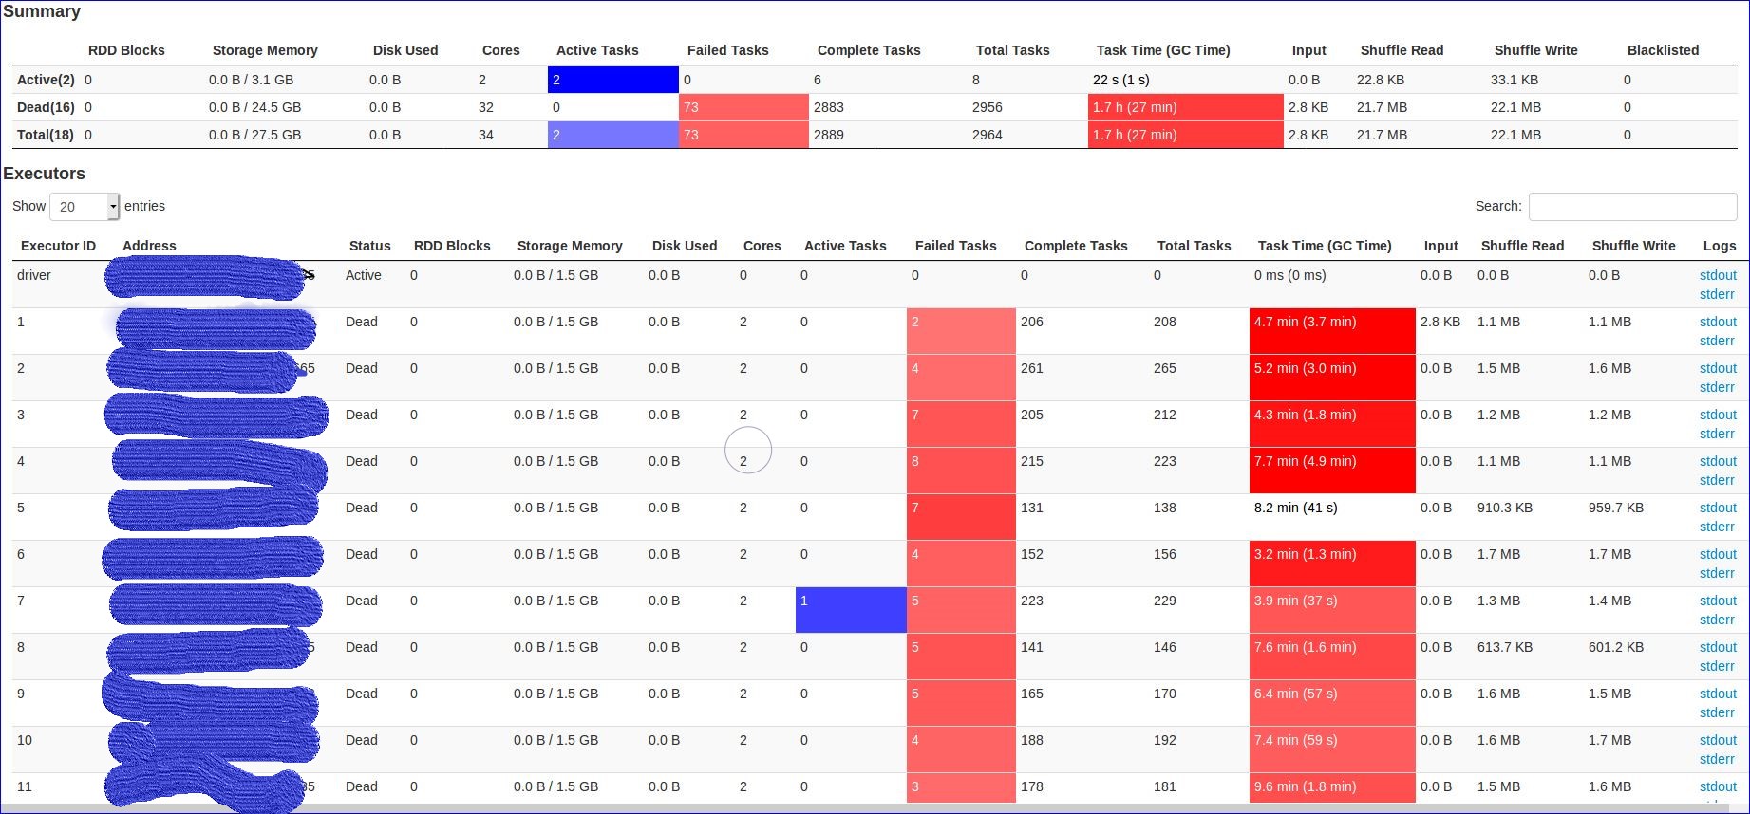
Task: Sort Executors table by Disk Used
Action: 685,246
